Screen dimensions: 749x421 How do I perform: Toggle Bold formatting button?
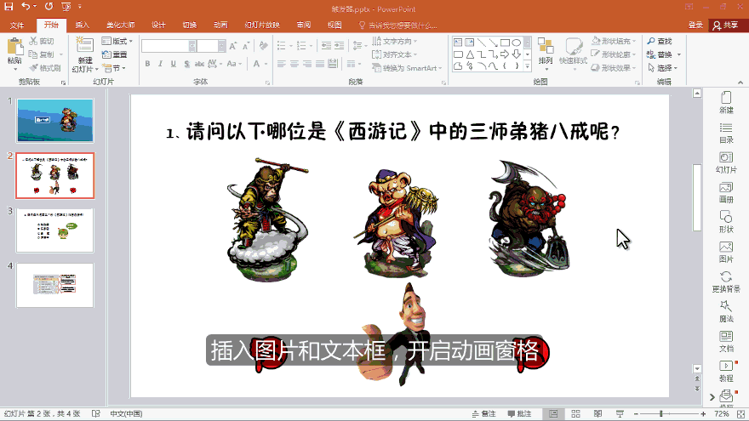click(147, 64)
